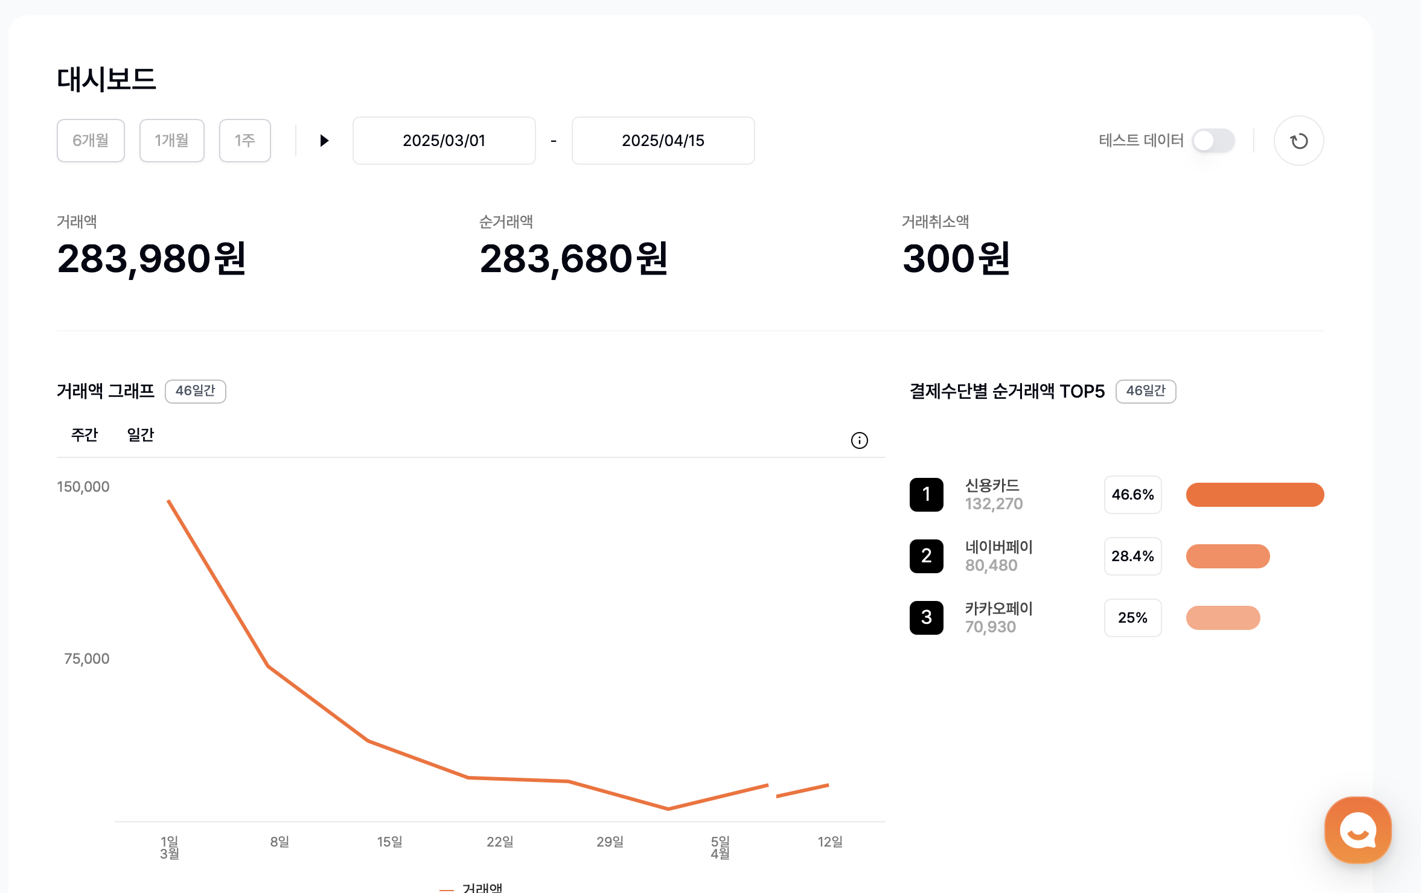1421x893 pixels.
Task: Click the 28.4% 네이버페이 percentage box
Action: [1132, 556]
